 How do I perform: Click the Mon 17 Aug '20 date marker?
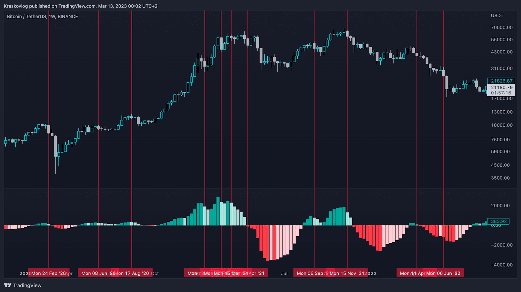[132, 273]
